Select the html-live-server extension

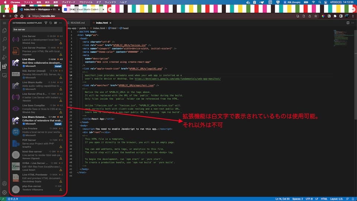(x=37, y=155)
